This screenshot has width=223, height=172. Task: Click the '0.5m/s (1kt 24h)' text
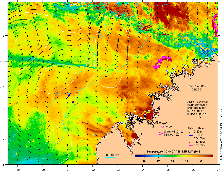[x=197, y=114]
